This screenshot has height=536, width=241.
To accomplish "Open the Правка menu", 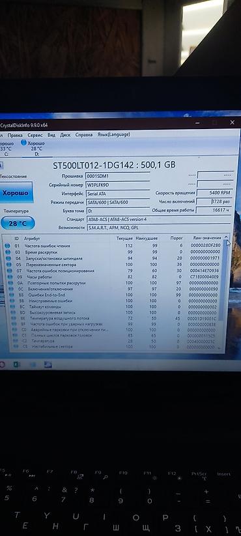I will (x=15, y=135).
